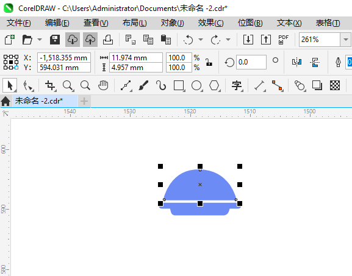Mirror the object horizontally
This screenshot has height=276, width=352.
tap(296, 62)
